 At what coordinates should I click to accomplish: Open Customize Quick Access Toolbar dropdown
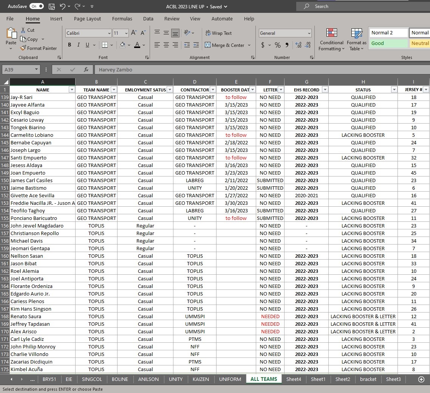click(x=92, y=6)
